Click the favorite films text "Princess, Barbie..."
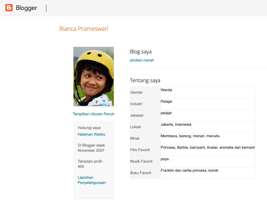This screenshot has width=267, height=204. pos(207,147)
